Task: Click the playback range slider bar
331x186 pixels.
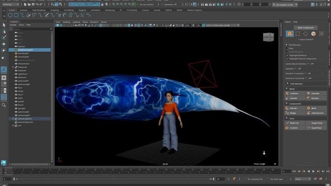Action: [x=113, y=179]
